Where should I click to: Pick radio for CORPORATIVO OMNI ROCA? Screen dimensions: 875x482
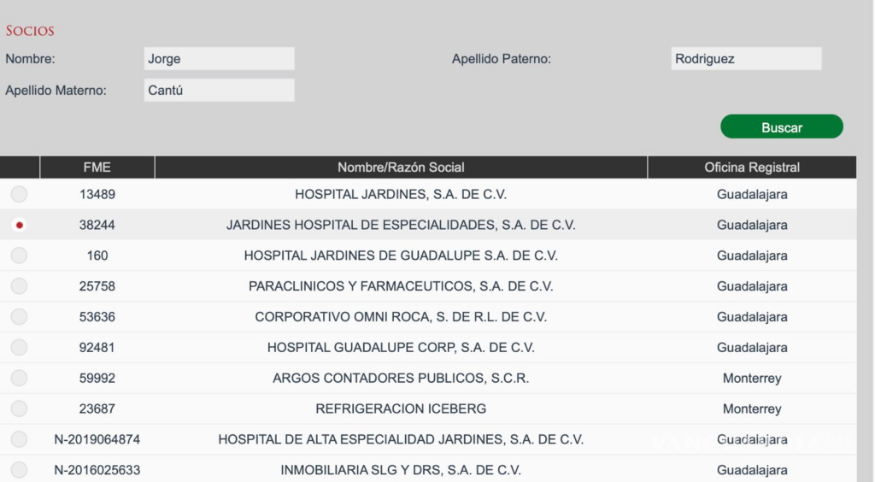19,317
